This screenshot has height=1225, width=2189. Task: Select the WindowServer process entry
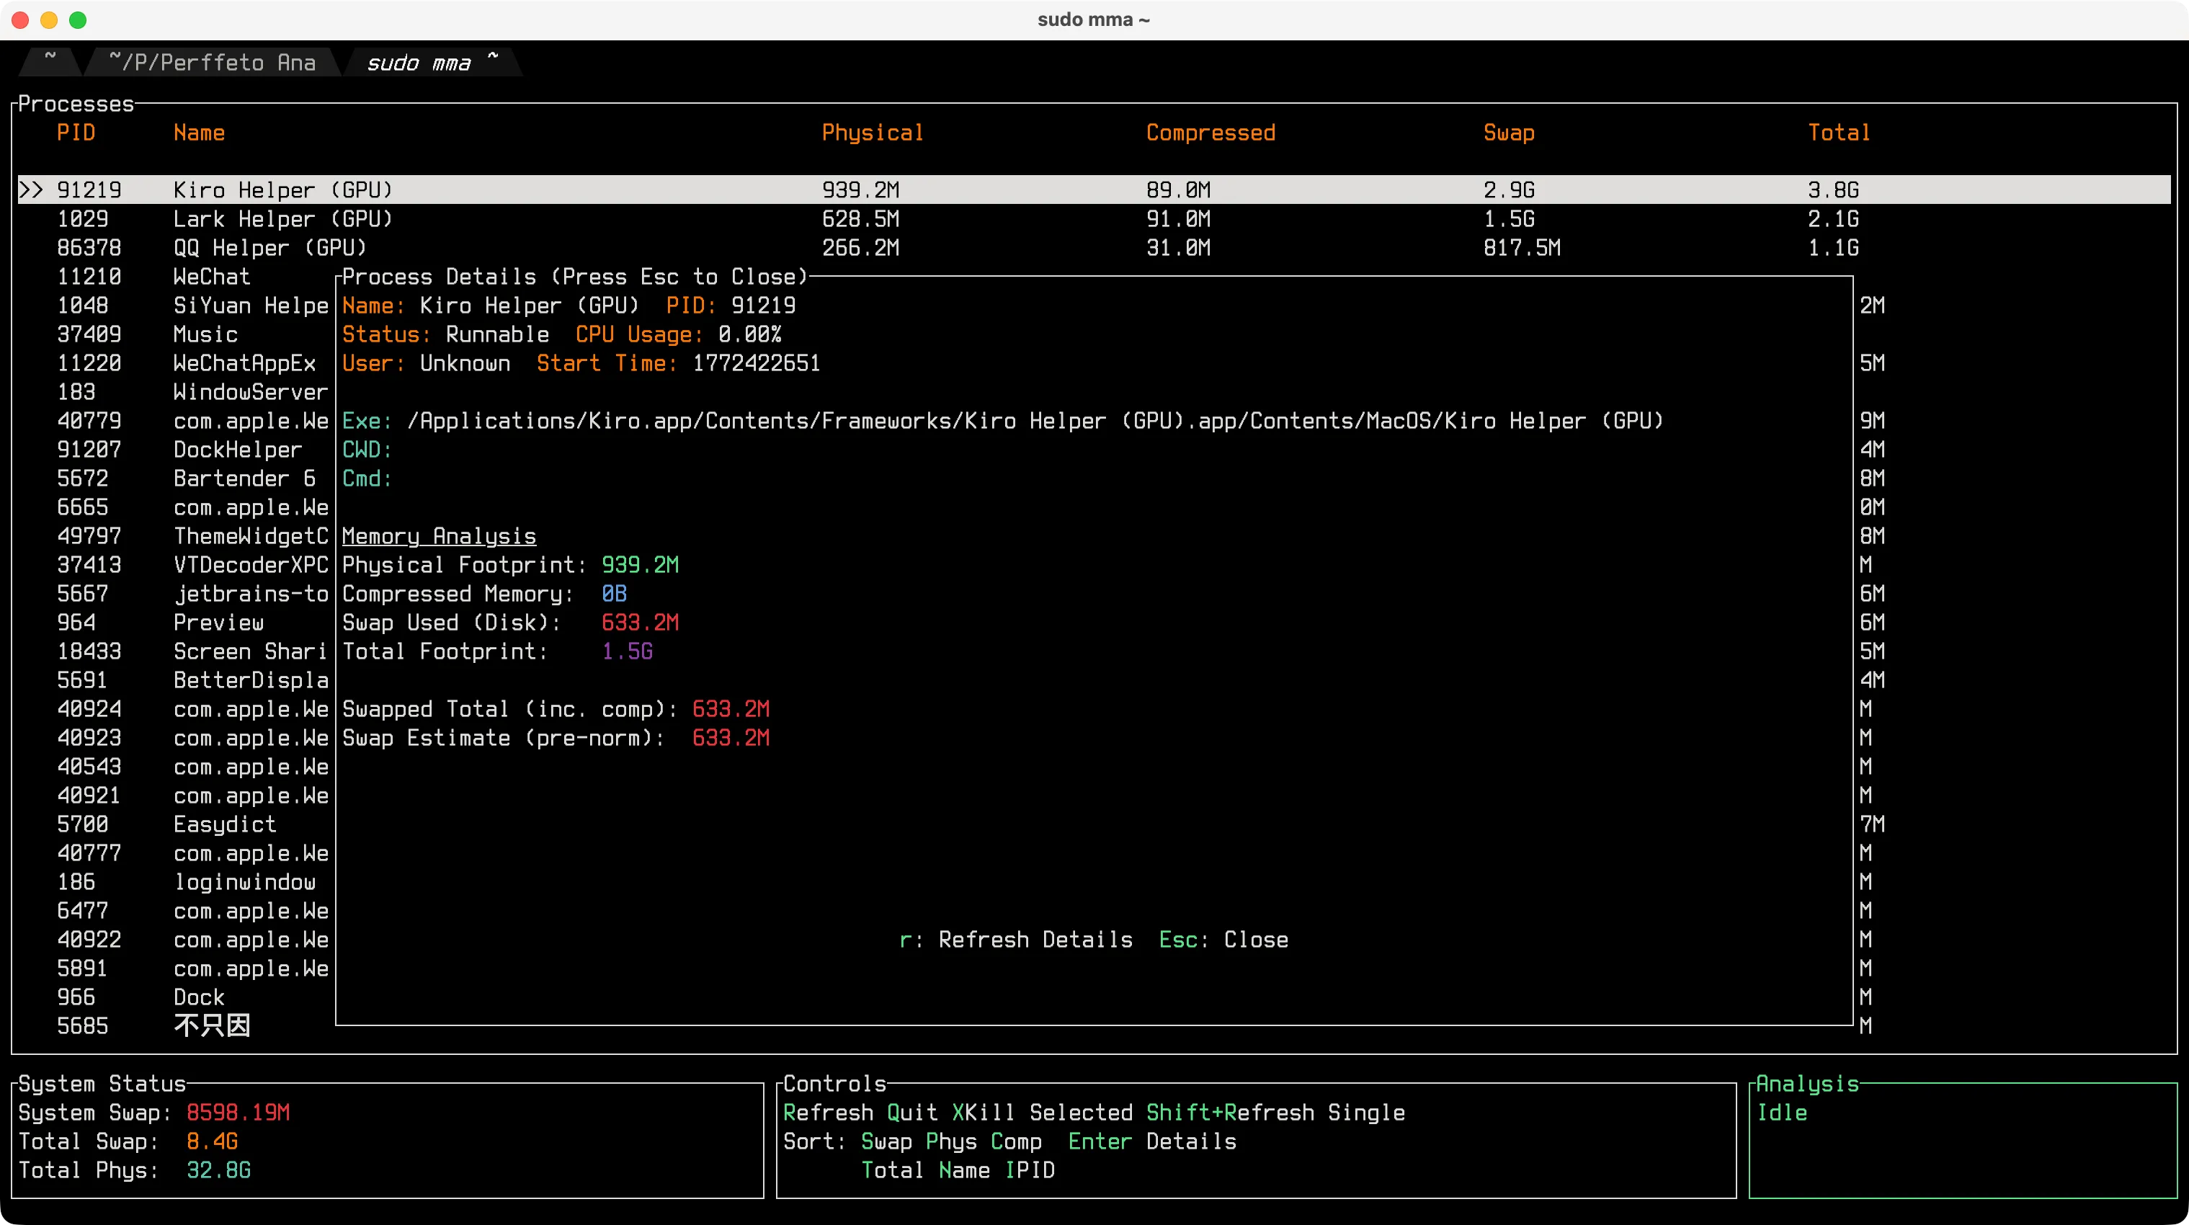pyautogui.click(x=249, y=392)
